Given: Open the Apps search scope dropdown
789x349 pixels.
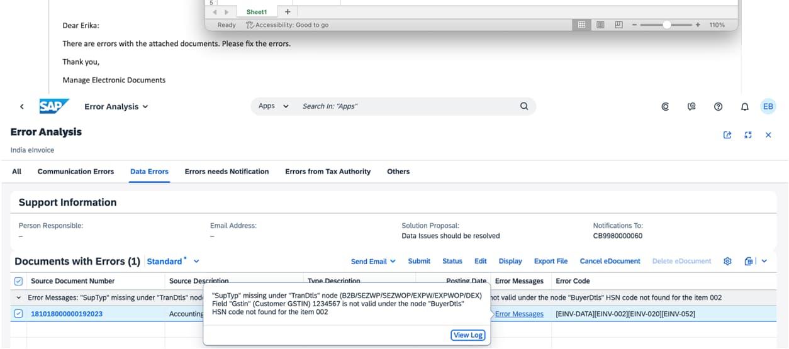Looking at the screenshot, I should 274,106.
